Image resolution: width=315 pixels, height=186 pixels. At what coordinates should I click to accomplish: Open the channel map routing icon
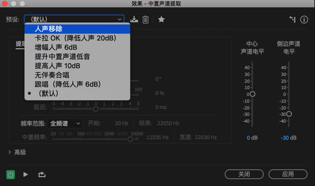point(293,19)
